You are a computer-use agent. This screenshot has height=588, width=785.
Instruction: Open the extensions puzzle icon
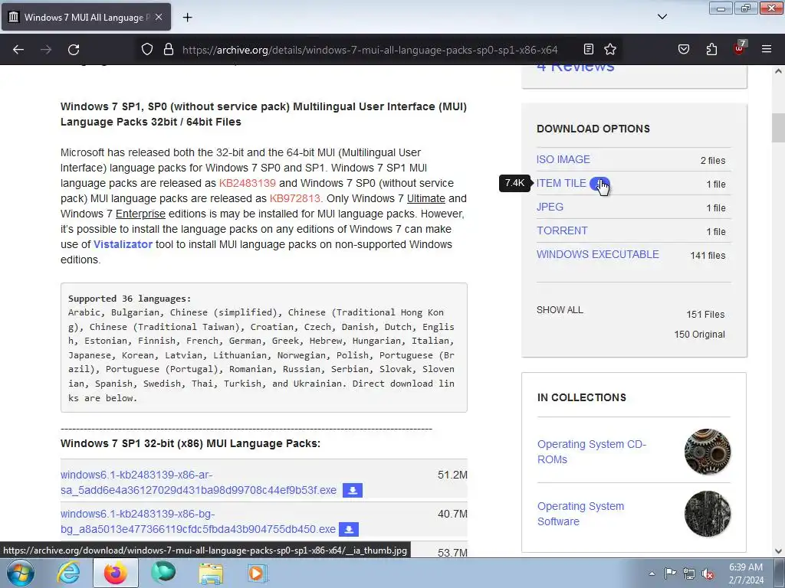(x=711, y=49)
